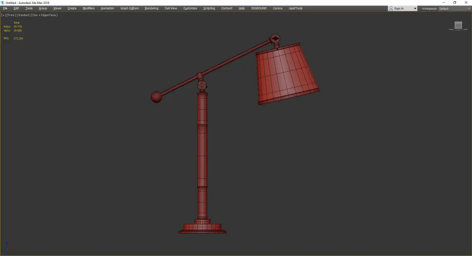
Task: Click the world axis tripod icon
Action: (9, 247)
